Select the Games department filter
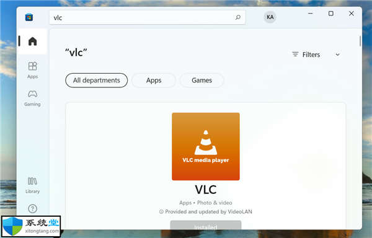Viewport: 372px width, 238px height. point(201,81)
